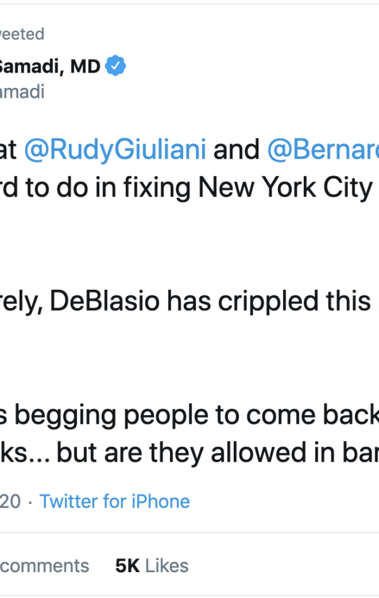
Task: Click the Twitter for iPhone source link
Action: click(114, 501)
